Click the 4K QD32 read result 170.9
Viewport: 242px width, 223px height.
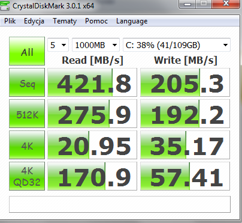[92, 176]
